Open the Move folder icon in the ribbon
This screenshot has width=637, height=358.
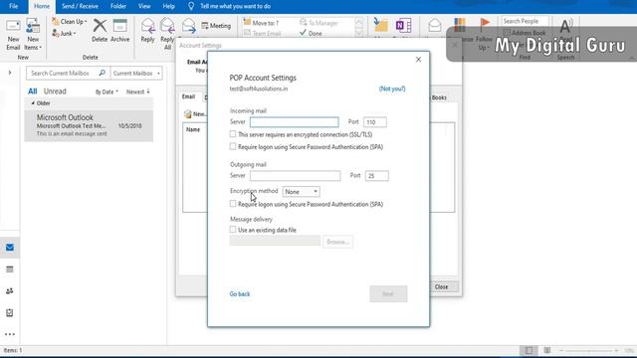[x=380, y=26]
